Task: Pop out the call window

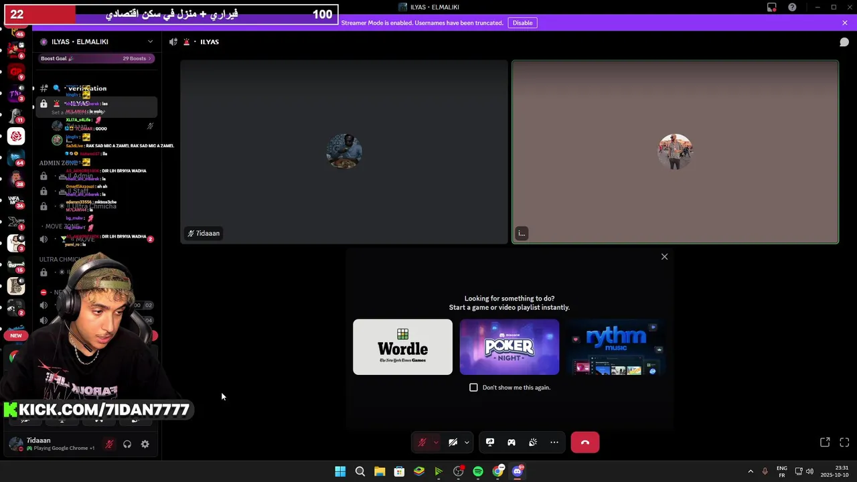Action: 825,443
